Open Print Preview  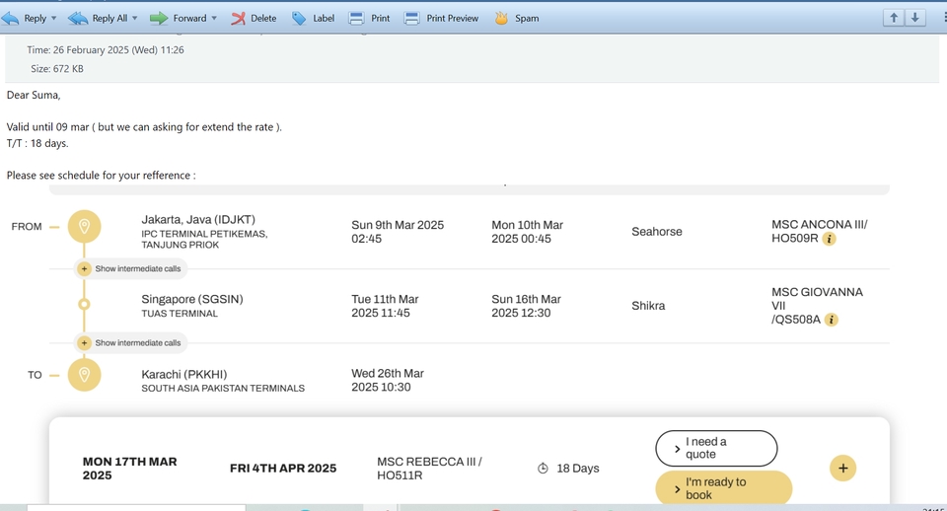tap(441, 18)
